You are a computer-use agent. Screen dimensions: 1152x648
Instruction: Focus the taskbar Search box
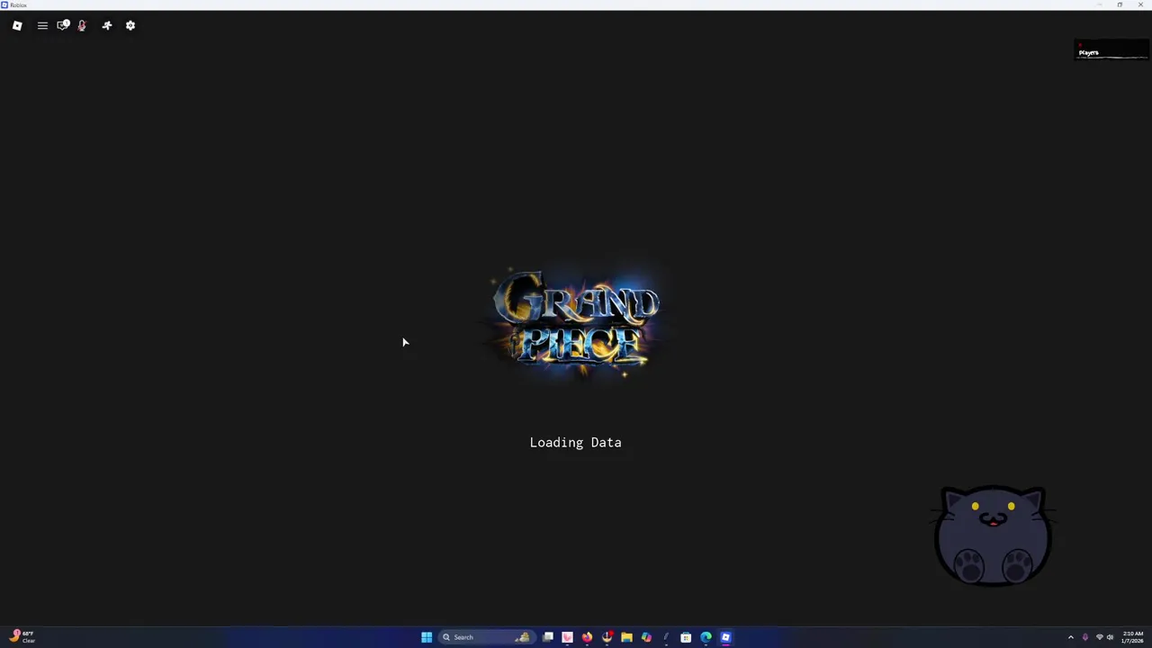[x=486, y=637]
